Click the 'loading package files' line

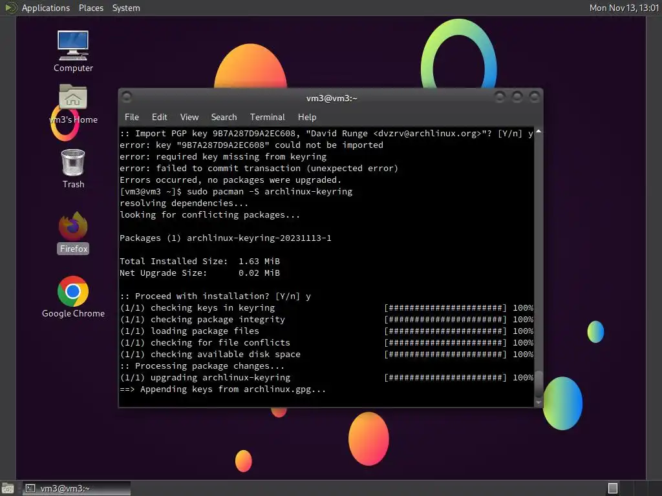(326, 331)
